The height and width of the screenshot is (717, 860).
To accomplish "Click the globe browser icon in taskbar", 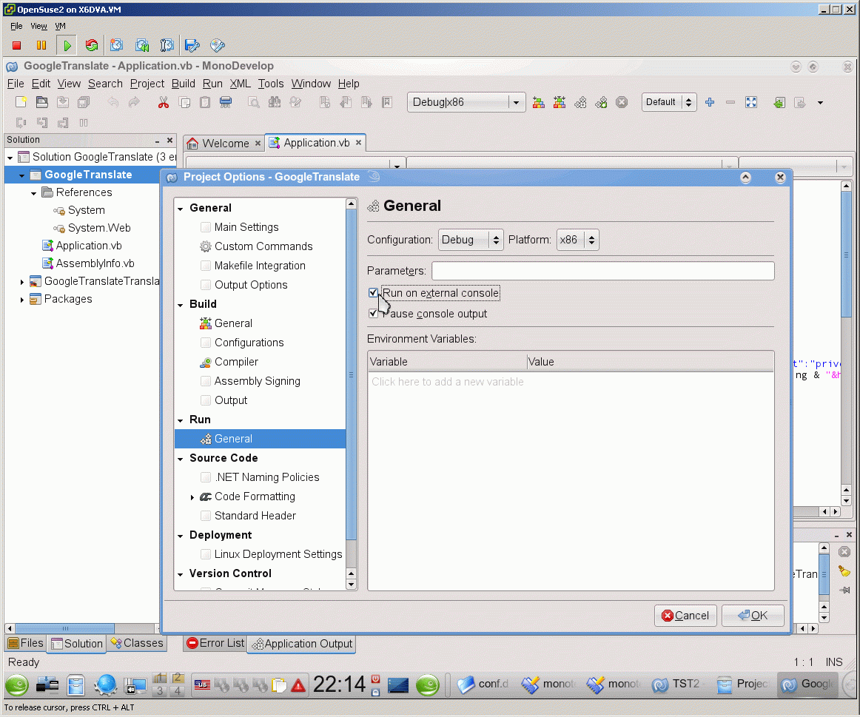I will pos(105,684).
